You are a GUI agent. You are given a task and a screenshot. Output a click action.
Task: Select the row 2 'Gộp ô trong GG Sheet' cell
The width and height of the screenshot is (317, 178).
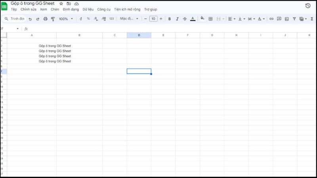pos(55,46)
